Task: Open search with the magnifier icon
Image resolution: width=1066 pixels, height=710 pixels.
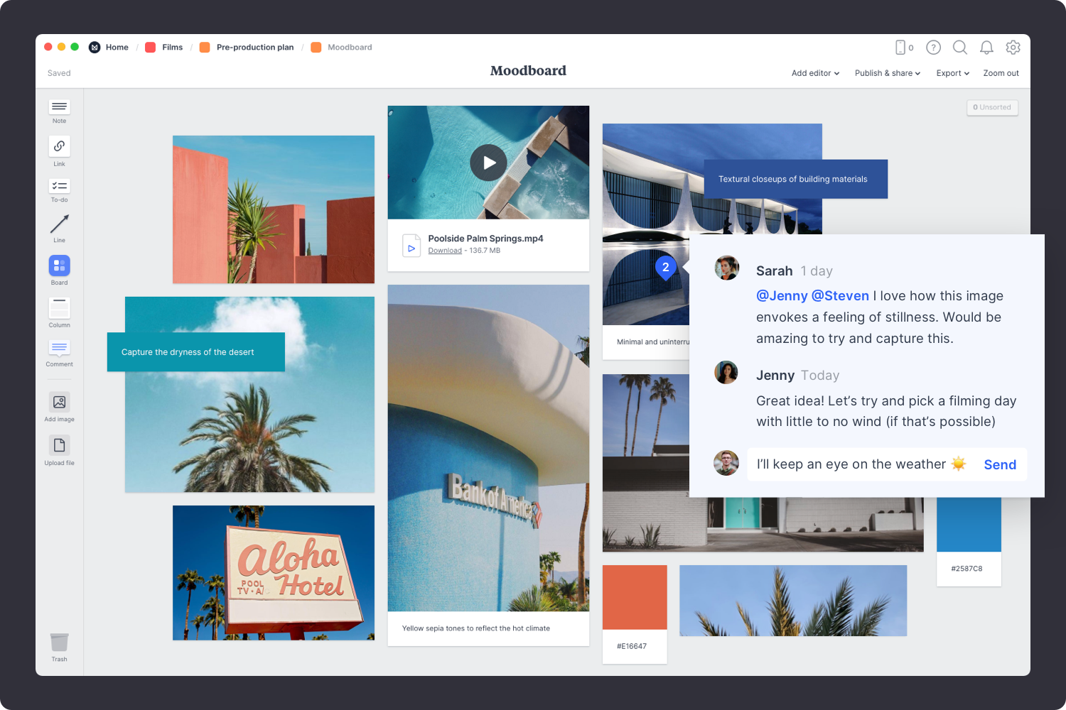Action: 960,48
